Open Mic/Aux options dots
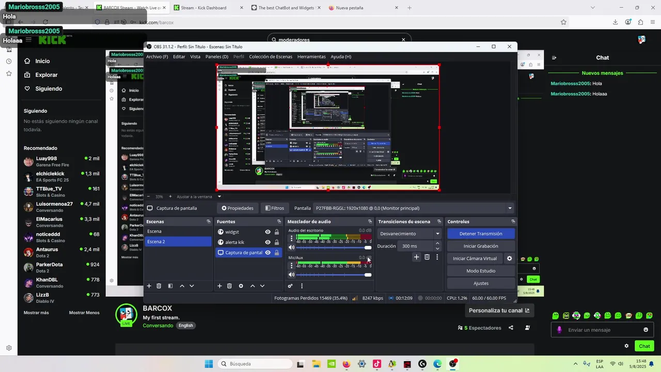661x372 pixels. click(x=291, y=266)
